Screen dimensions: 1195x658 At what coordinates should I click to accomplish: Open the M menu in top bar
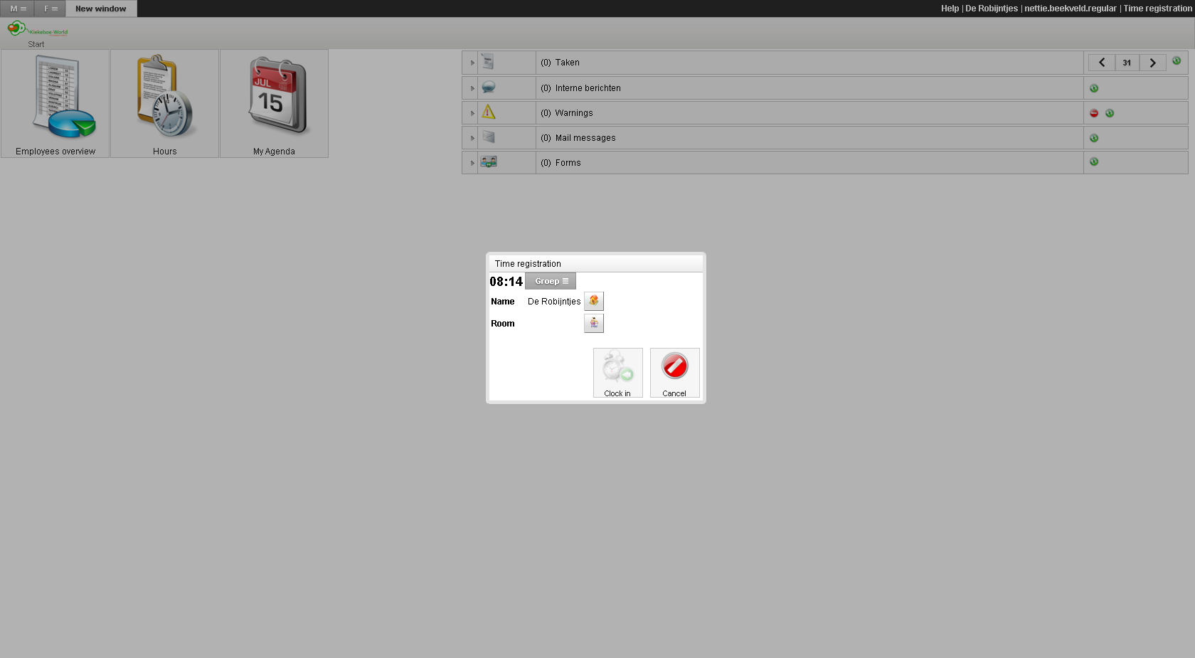[18, 9]
